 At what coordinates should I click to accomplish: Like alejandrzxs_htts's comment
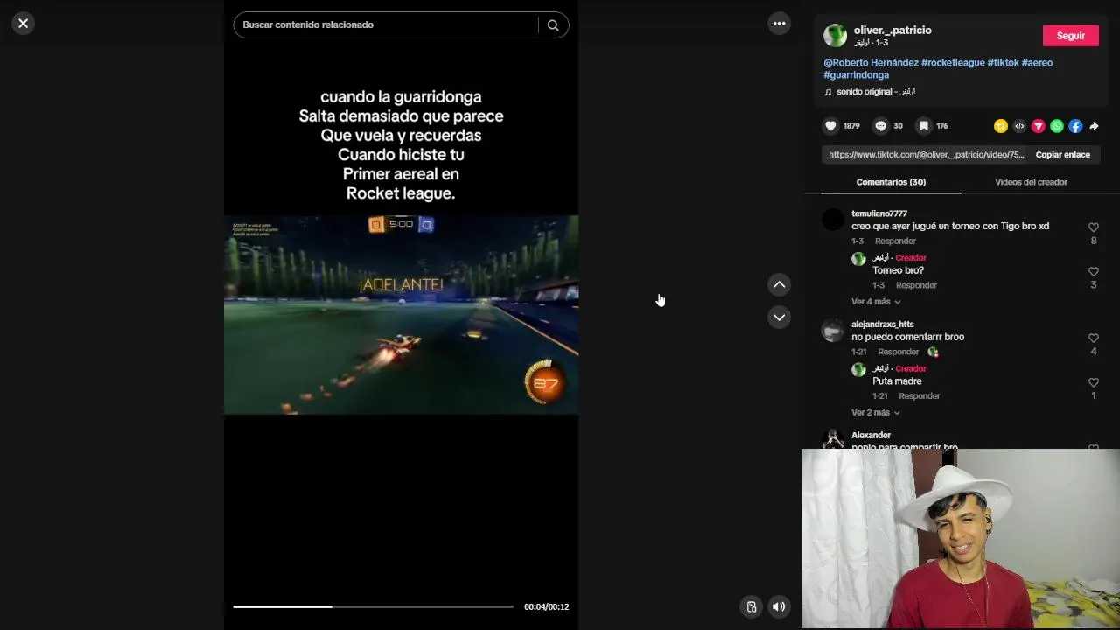(1094, 339)
